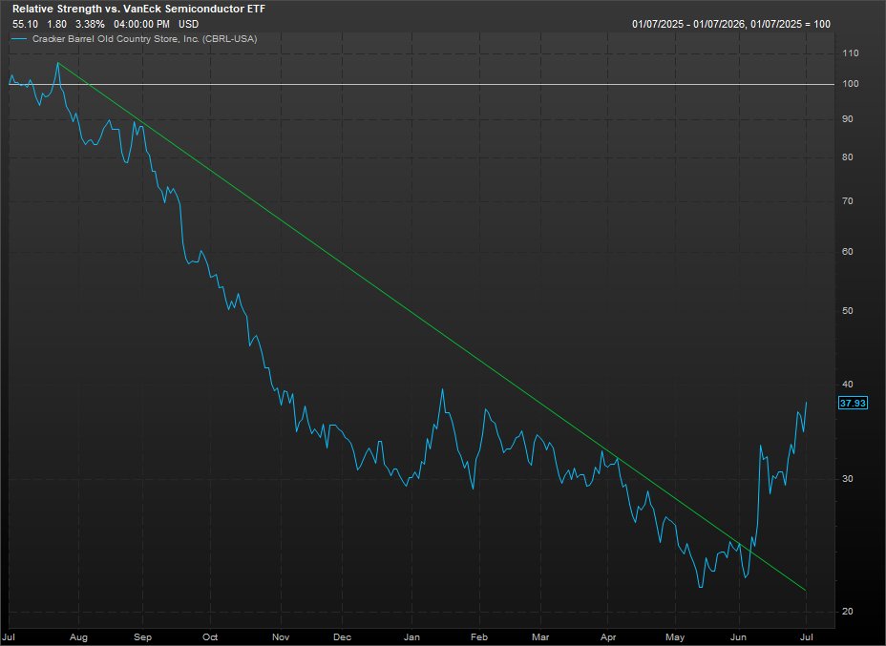886x646 pixels.
Task: Click the date range 01/07/2025 - 01/07/2026 text
Action: pos(688,24)
